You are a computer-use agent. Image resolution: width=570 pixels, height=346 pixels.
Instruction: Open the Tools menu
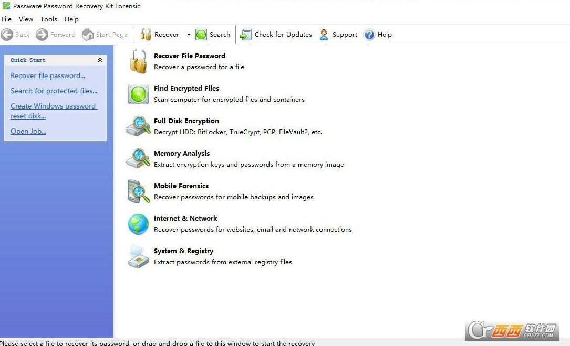click(49, 19)
